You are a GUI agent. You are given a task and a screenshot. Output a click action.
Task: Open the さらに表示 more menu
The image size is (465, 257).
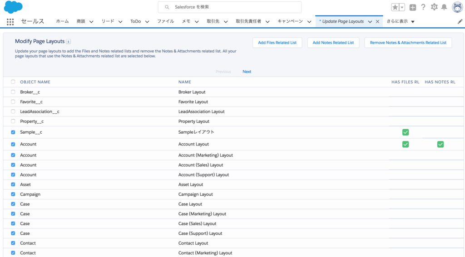(x=401, y=21)
